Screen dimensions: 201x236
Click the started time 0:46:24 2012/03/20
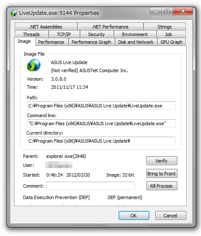tap(68, 175)
